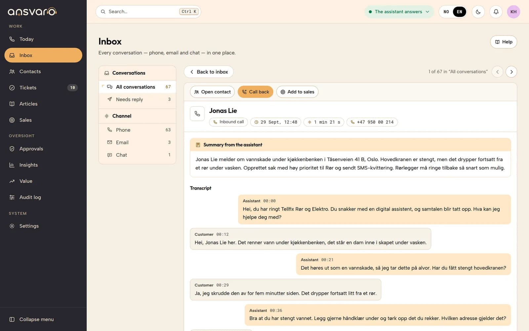The image size is (529, 331).
Task: Open notifications bell
Action: (x=496, y=12)
